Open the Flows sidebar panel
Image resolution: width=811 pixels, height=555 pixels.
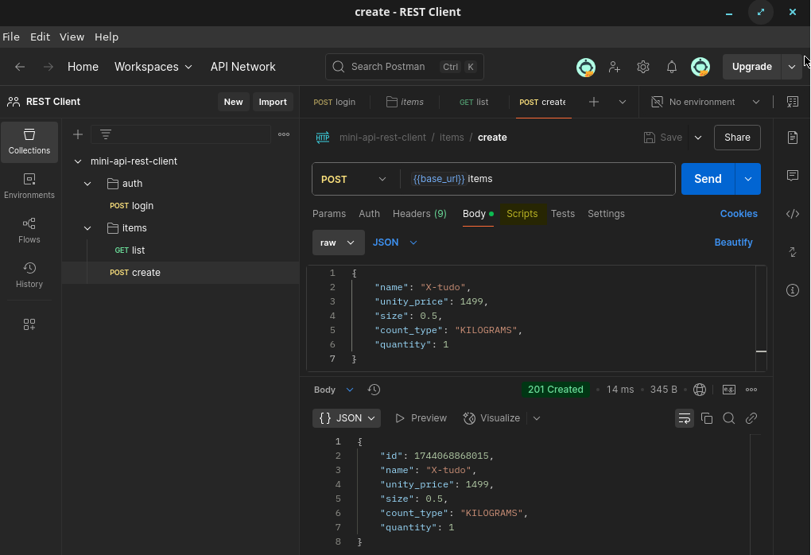pyautogui.click(x=29, y=231)
